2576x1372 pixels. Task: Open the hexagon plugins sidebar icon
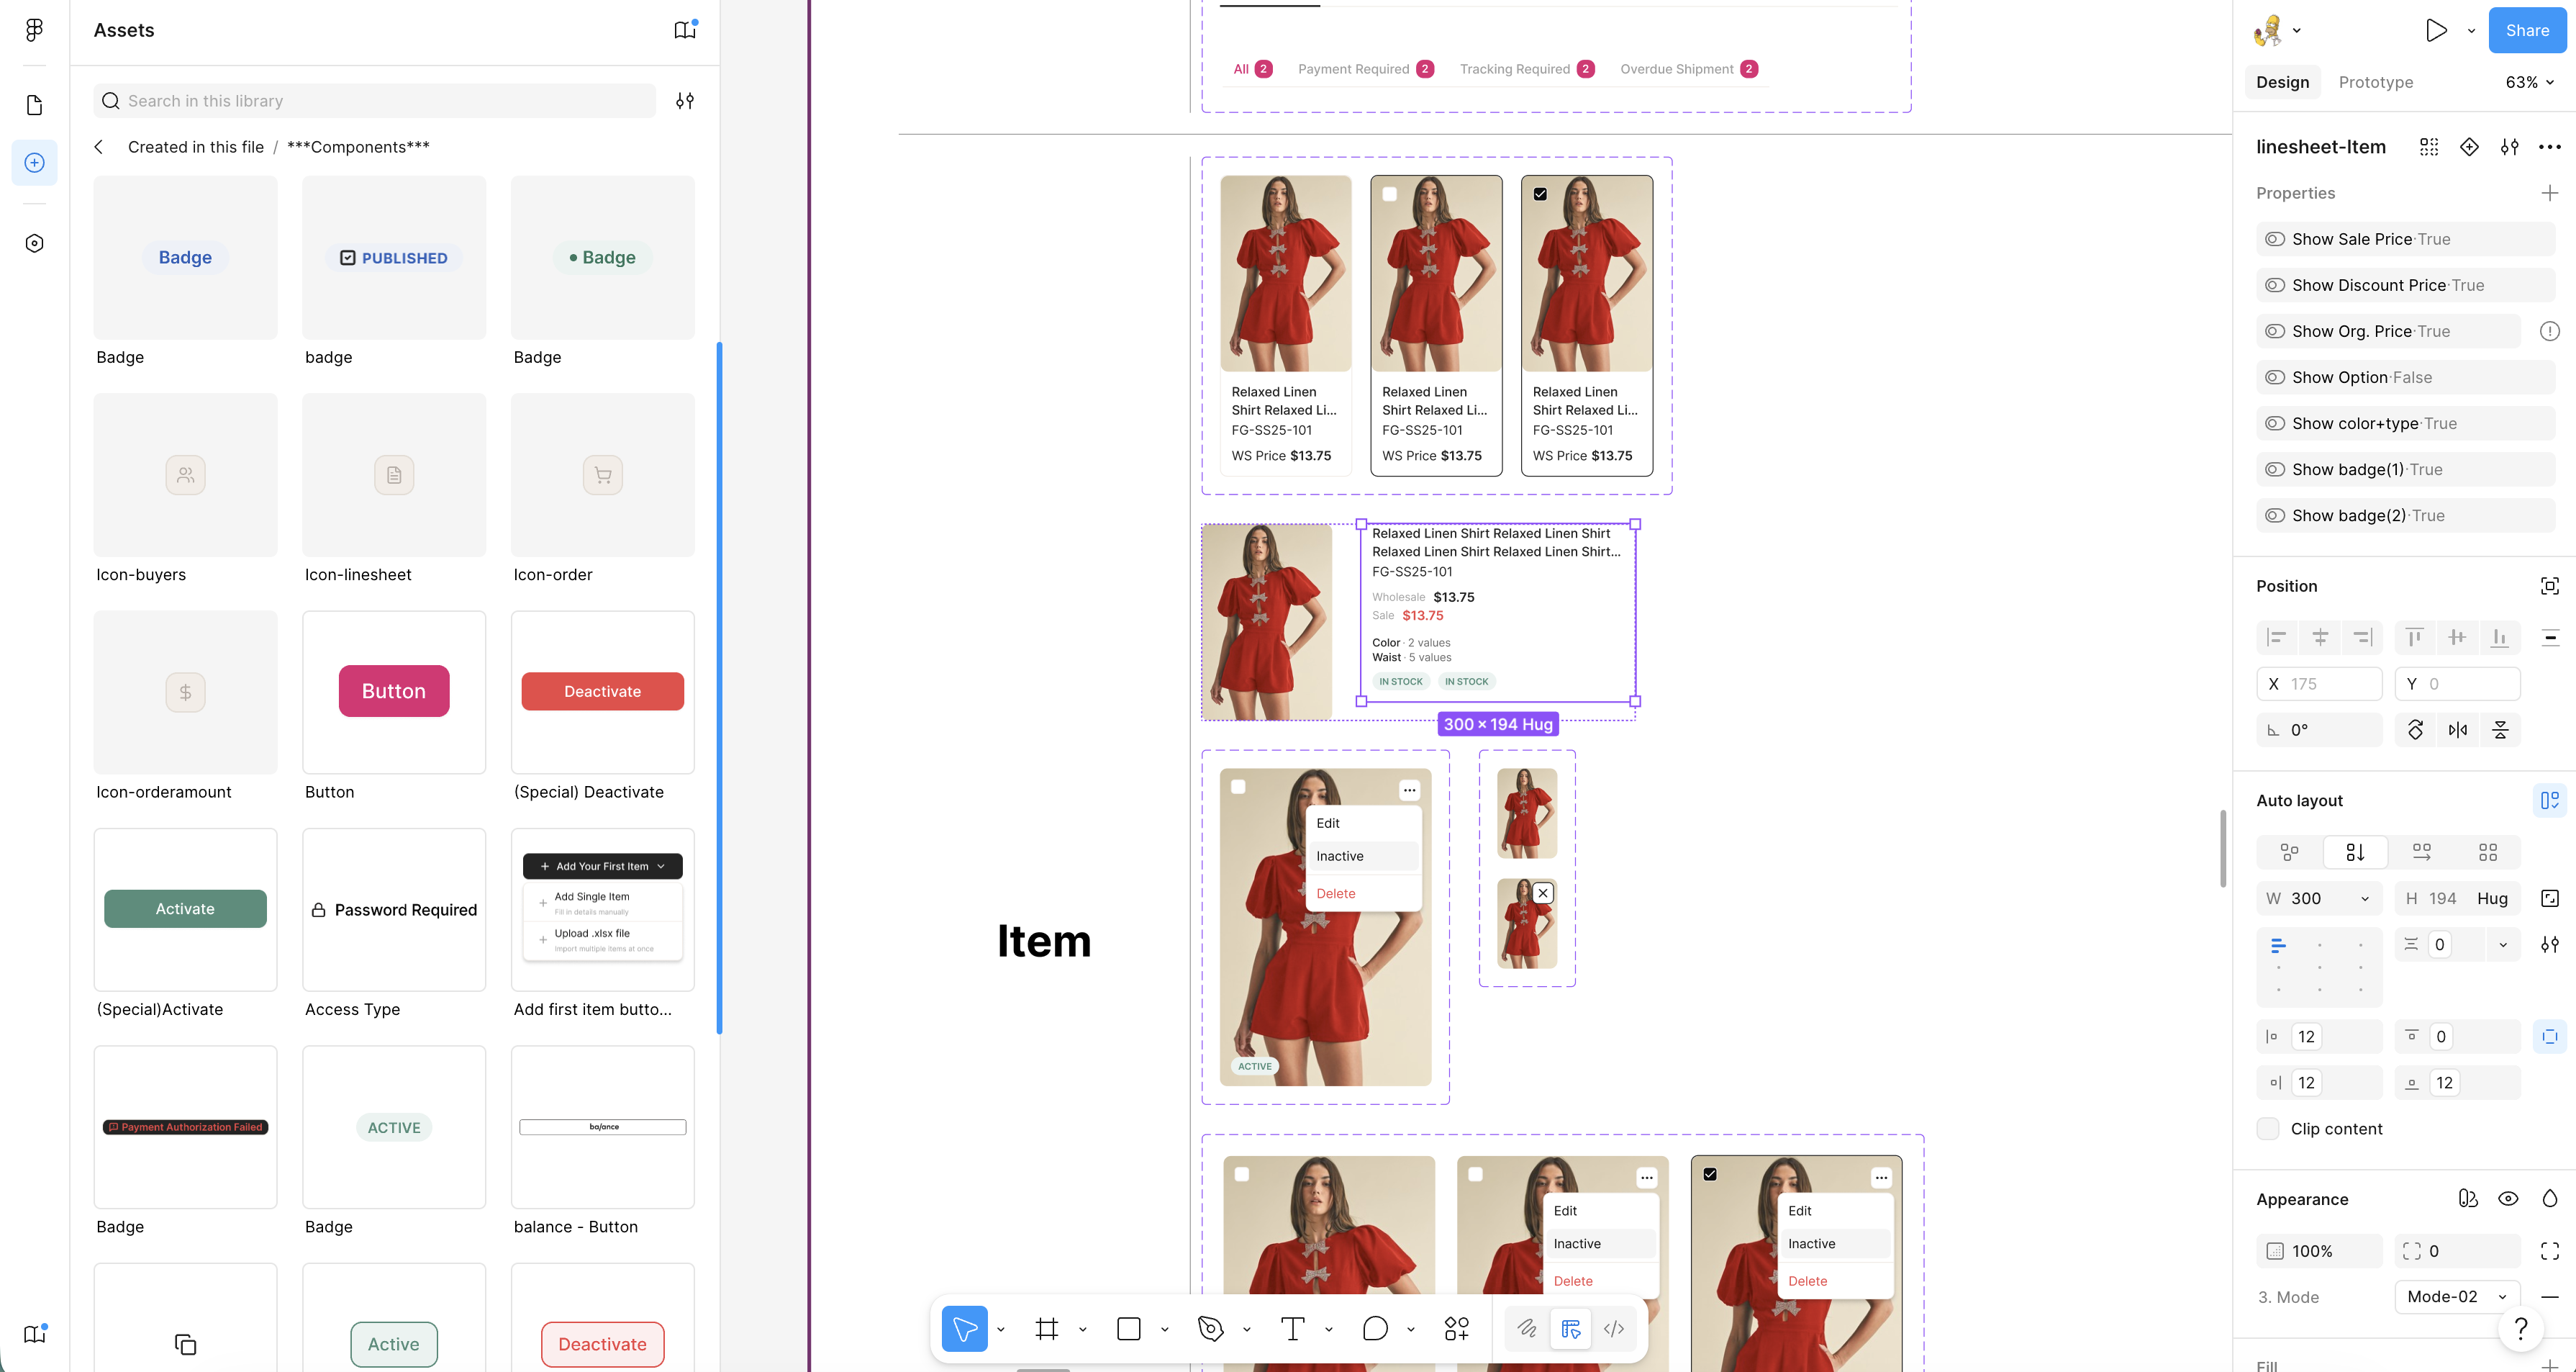[x=34, y=243]
